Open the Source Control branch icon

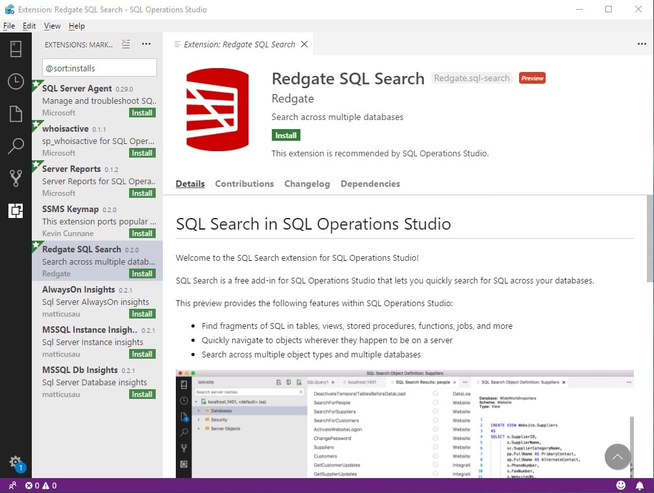pyautogui.click(x=16, y=178)
